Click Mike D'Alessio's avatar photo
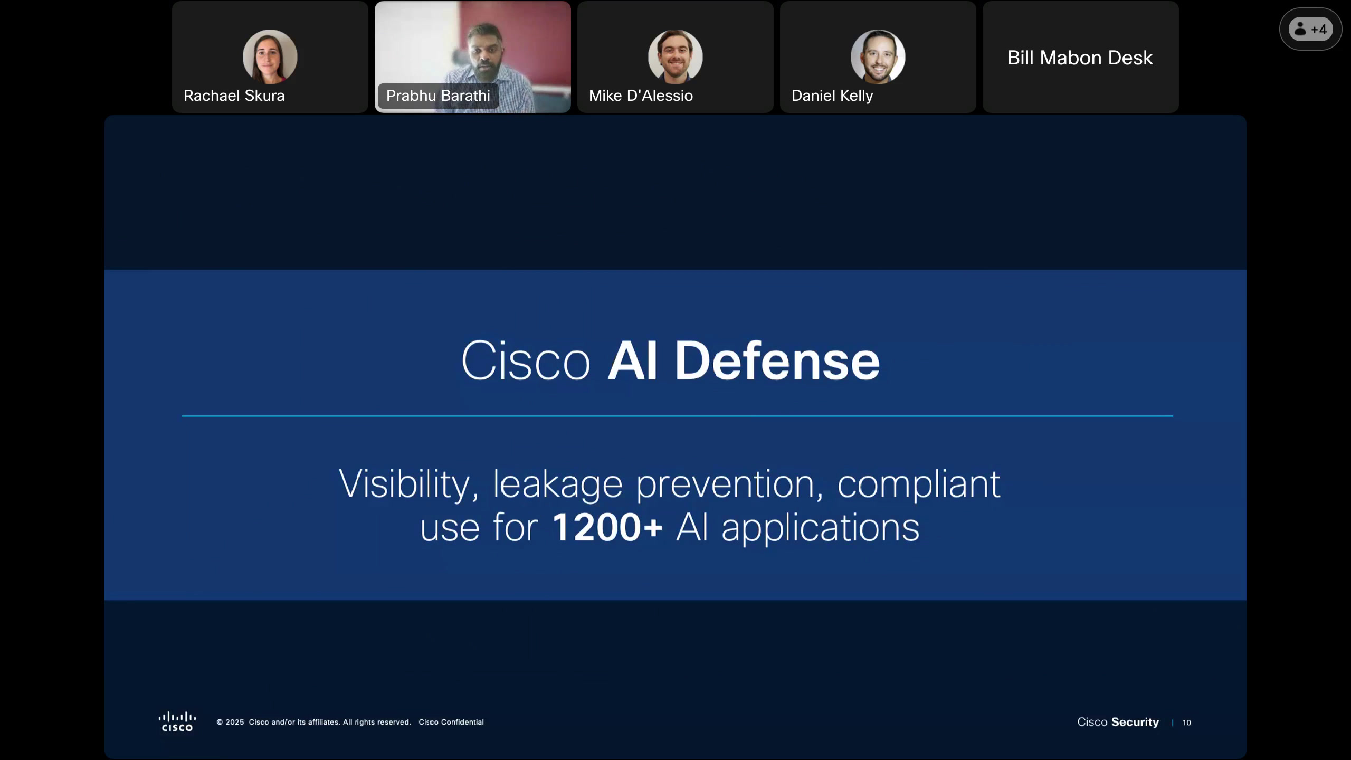Image resolution: width=1351 pixels, height=760 pixels. [x=675, y=56]
